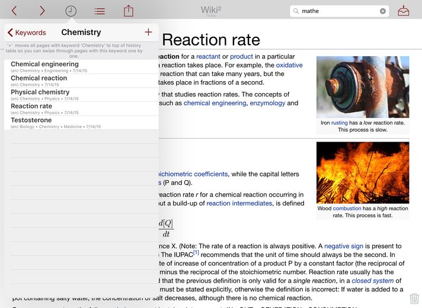Viewport: 422px width, 308px height.
Task: Open Testosterone history entry
Action: [x=81, y=123]
